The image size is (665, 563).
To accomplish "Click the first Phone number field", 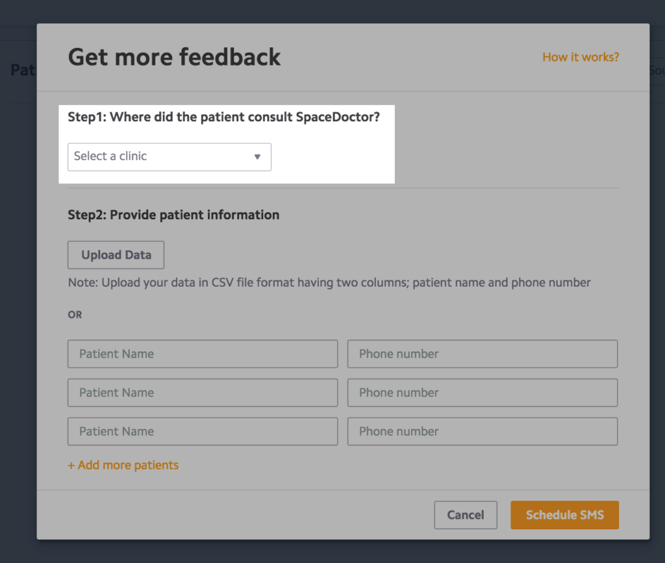I will pyautogui.click(x=482, y=353).
